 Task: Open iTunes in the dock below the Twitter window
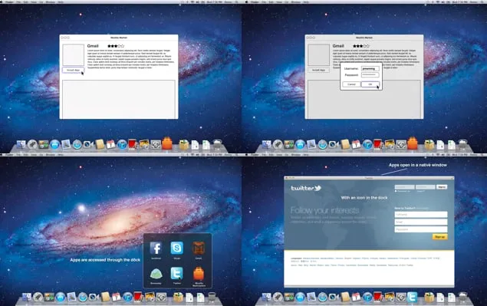367,298
